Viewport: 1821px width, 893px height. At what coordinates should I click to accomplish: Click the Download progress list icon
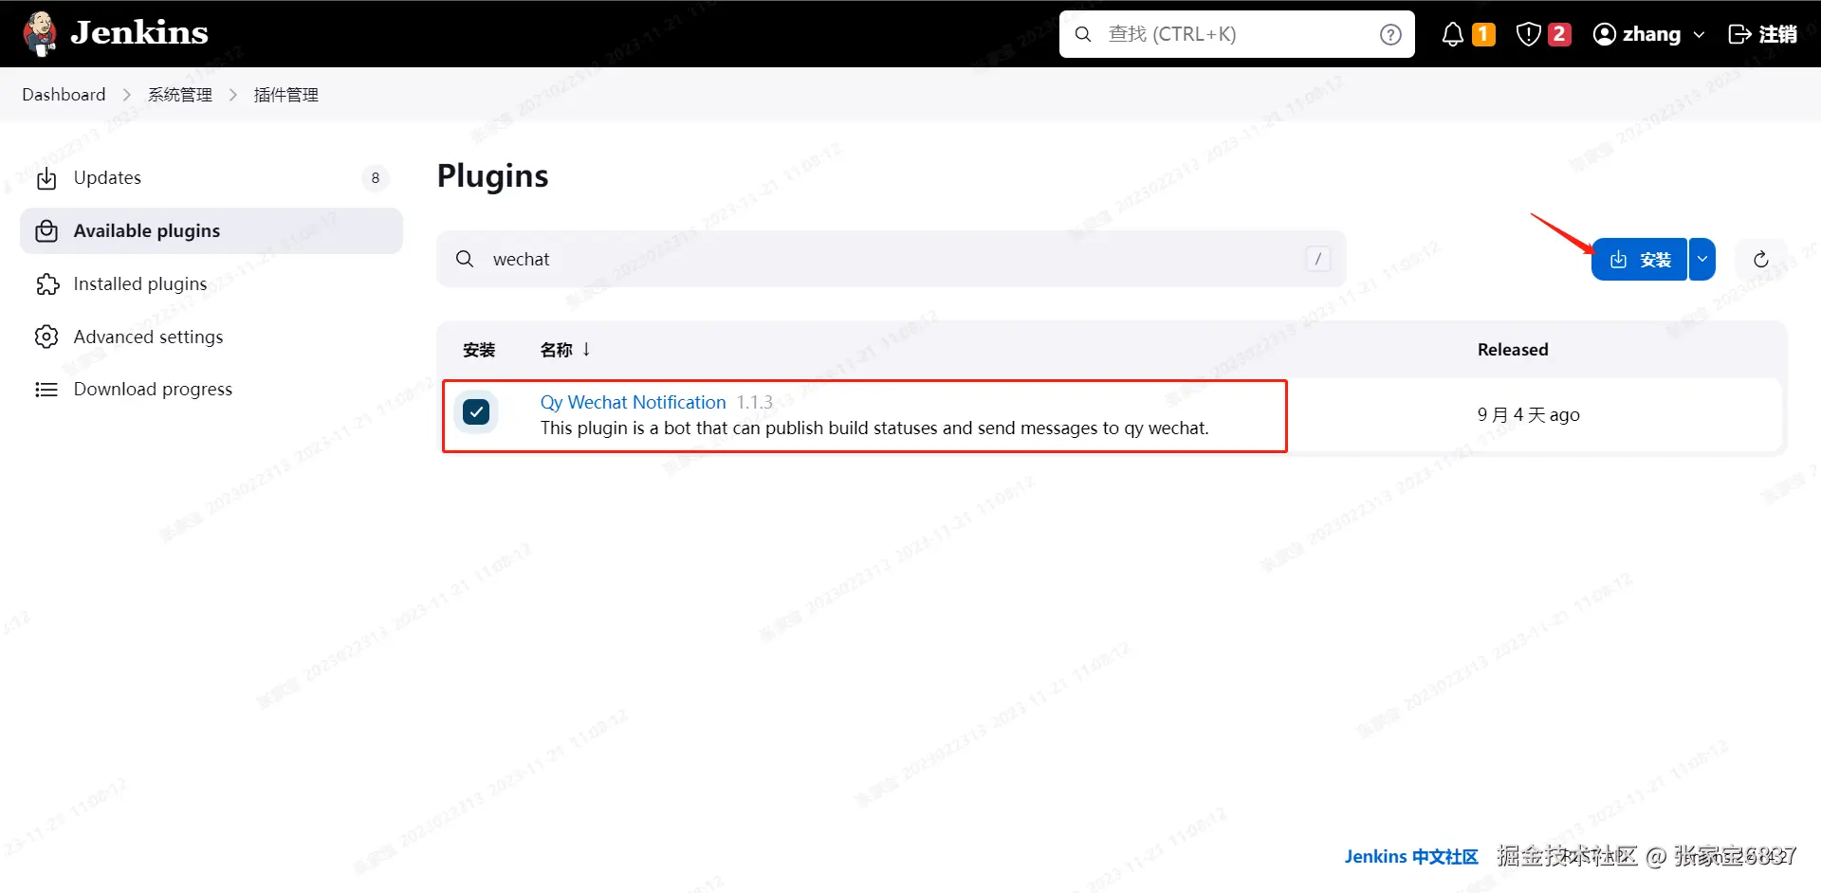pos(46,390)
